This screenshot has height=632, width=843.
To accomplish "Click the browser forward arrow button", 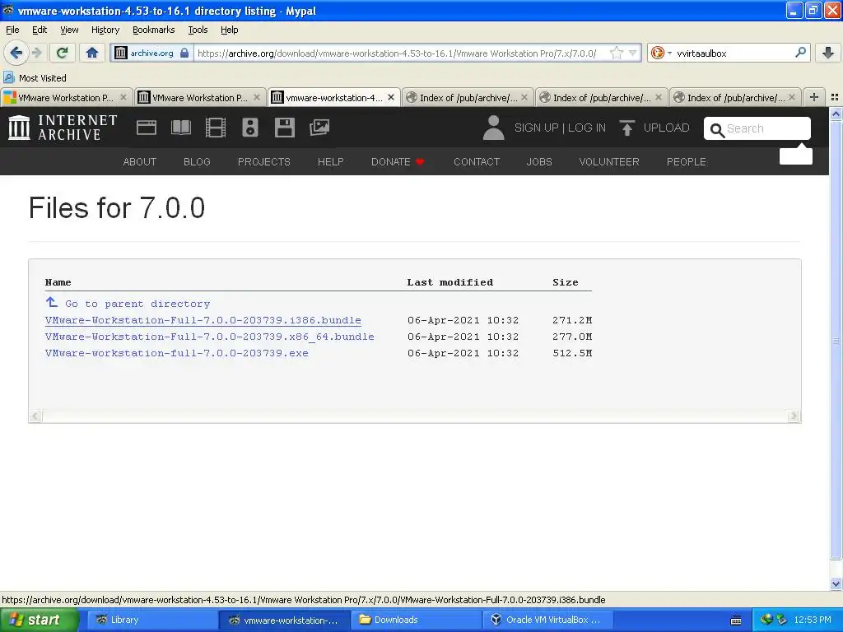I will click(36, 53).
